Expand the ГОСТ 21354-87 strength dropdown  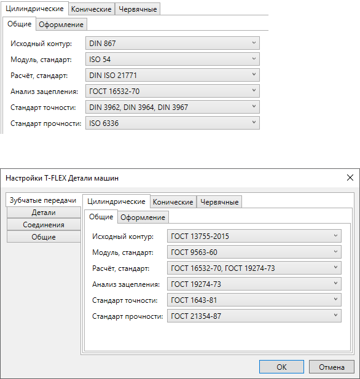tap(254, 316)
